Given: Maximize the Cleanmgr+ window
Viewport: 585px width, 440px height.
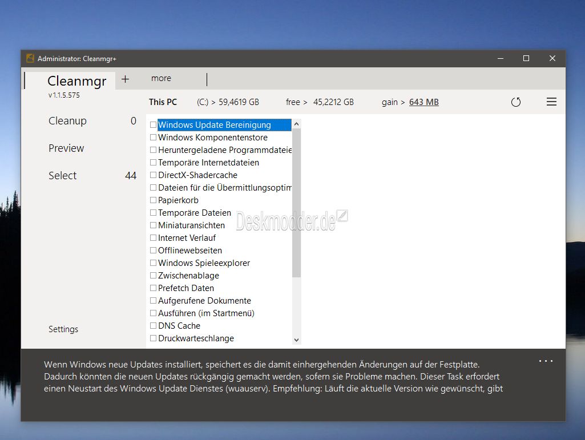Looking at the screenshot, I should 526,58.
